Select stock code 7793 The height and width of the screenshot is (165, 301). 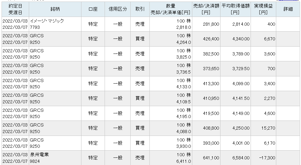(x=35, y=27)
